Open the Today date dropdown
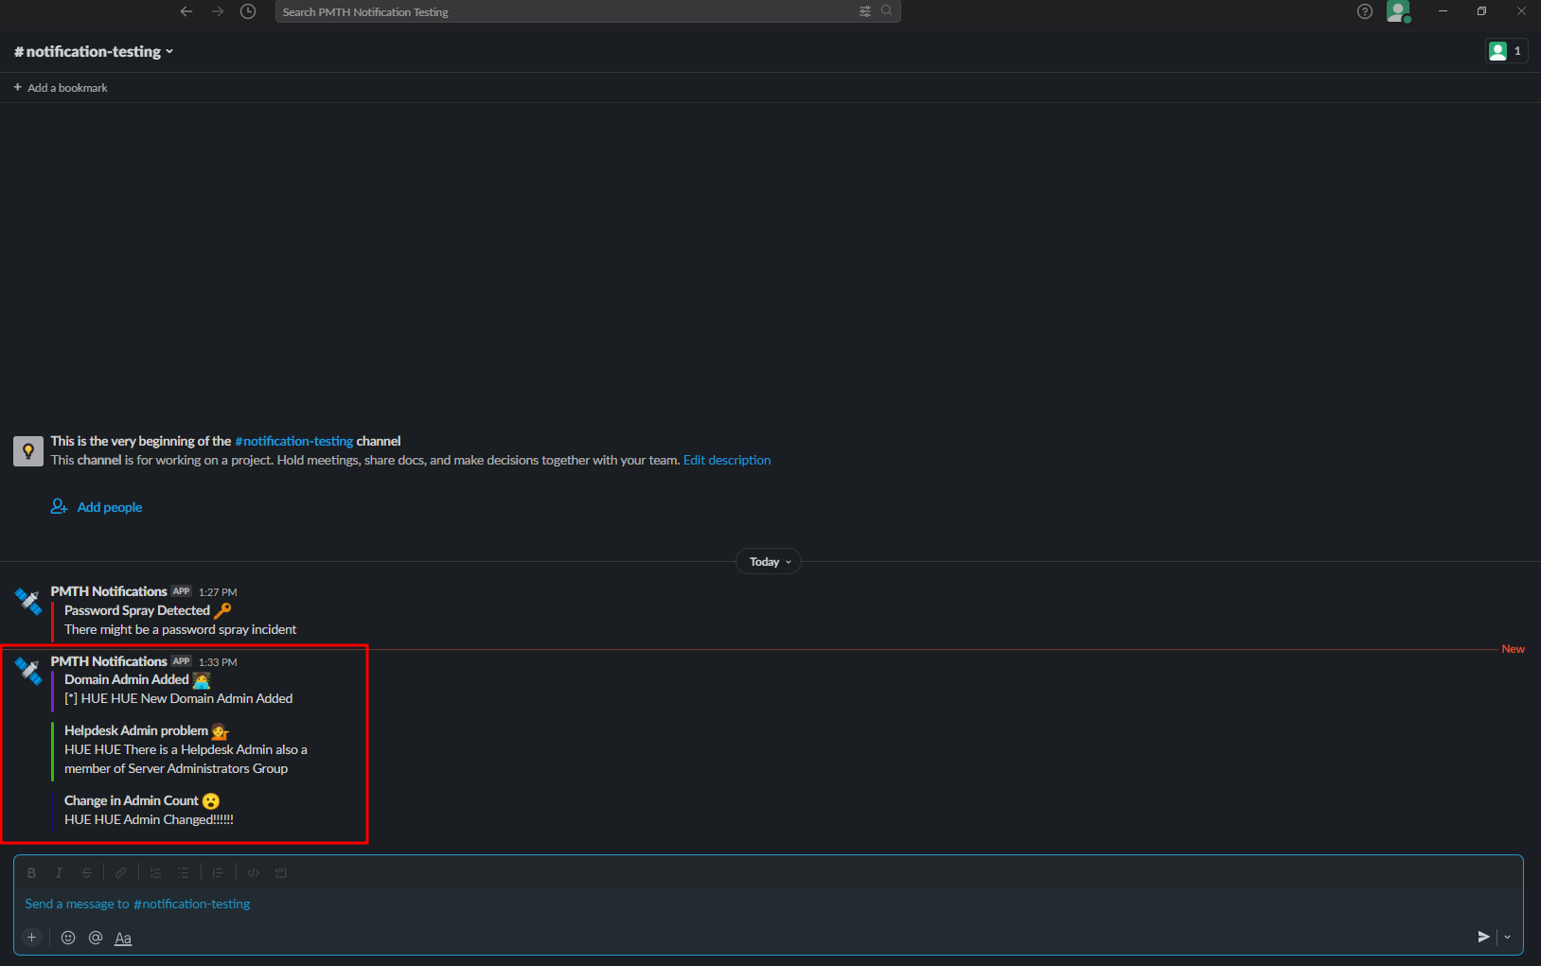 tap(769, 562)
